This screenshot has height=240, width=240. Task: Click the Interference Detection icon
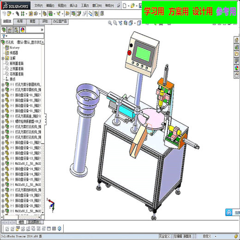coord(96,14)
